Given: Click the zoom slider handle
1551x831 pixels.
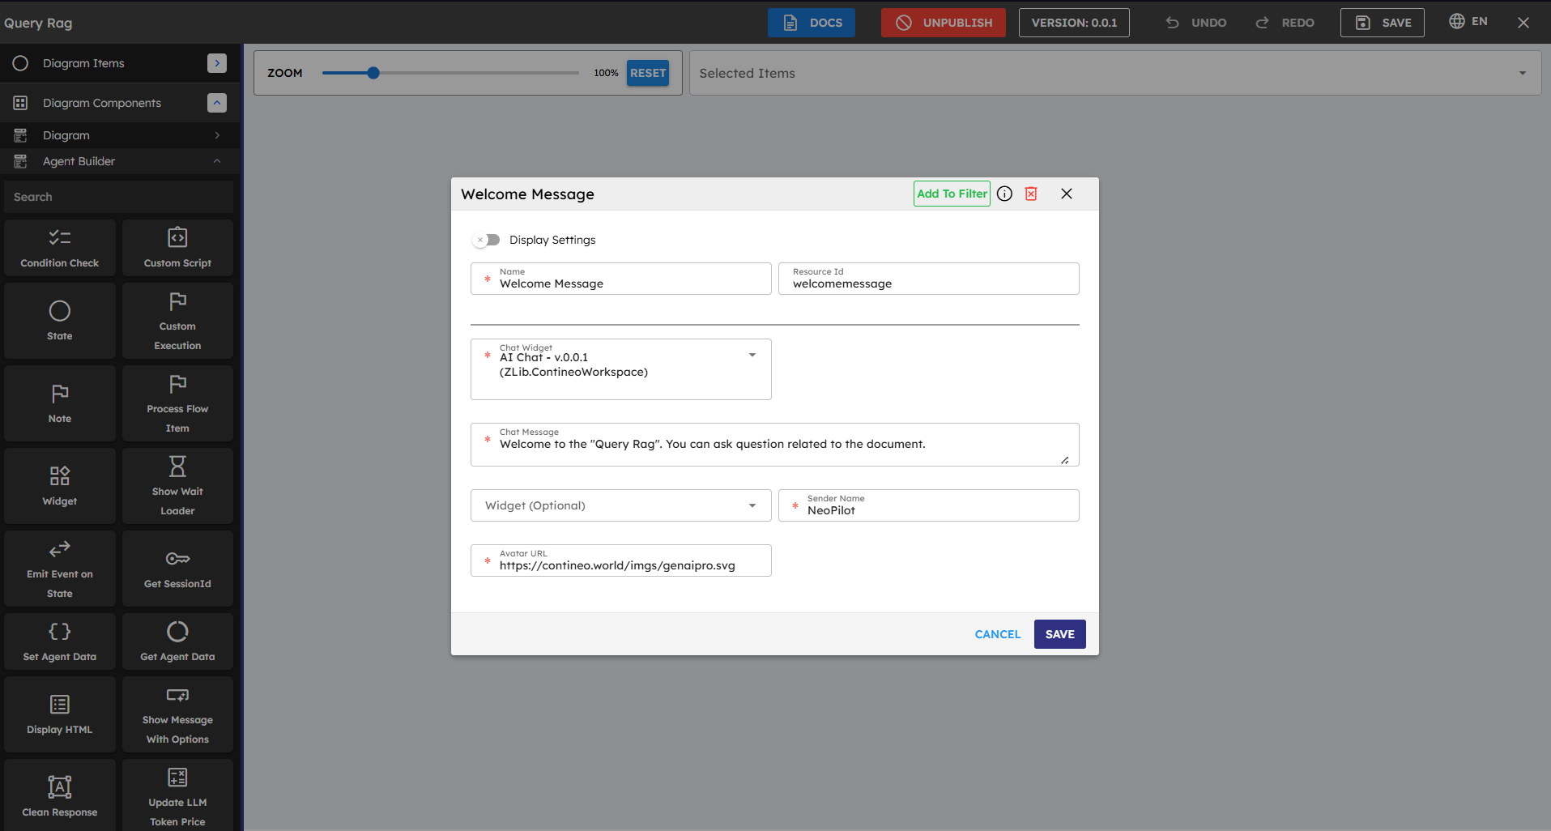Looking at the screenshot, I should tap(373, 73).
